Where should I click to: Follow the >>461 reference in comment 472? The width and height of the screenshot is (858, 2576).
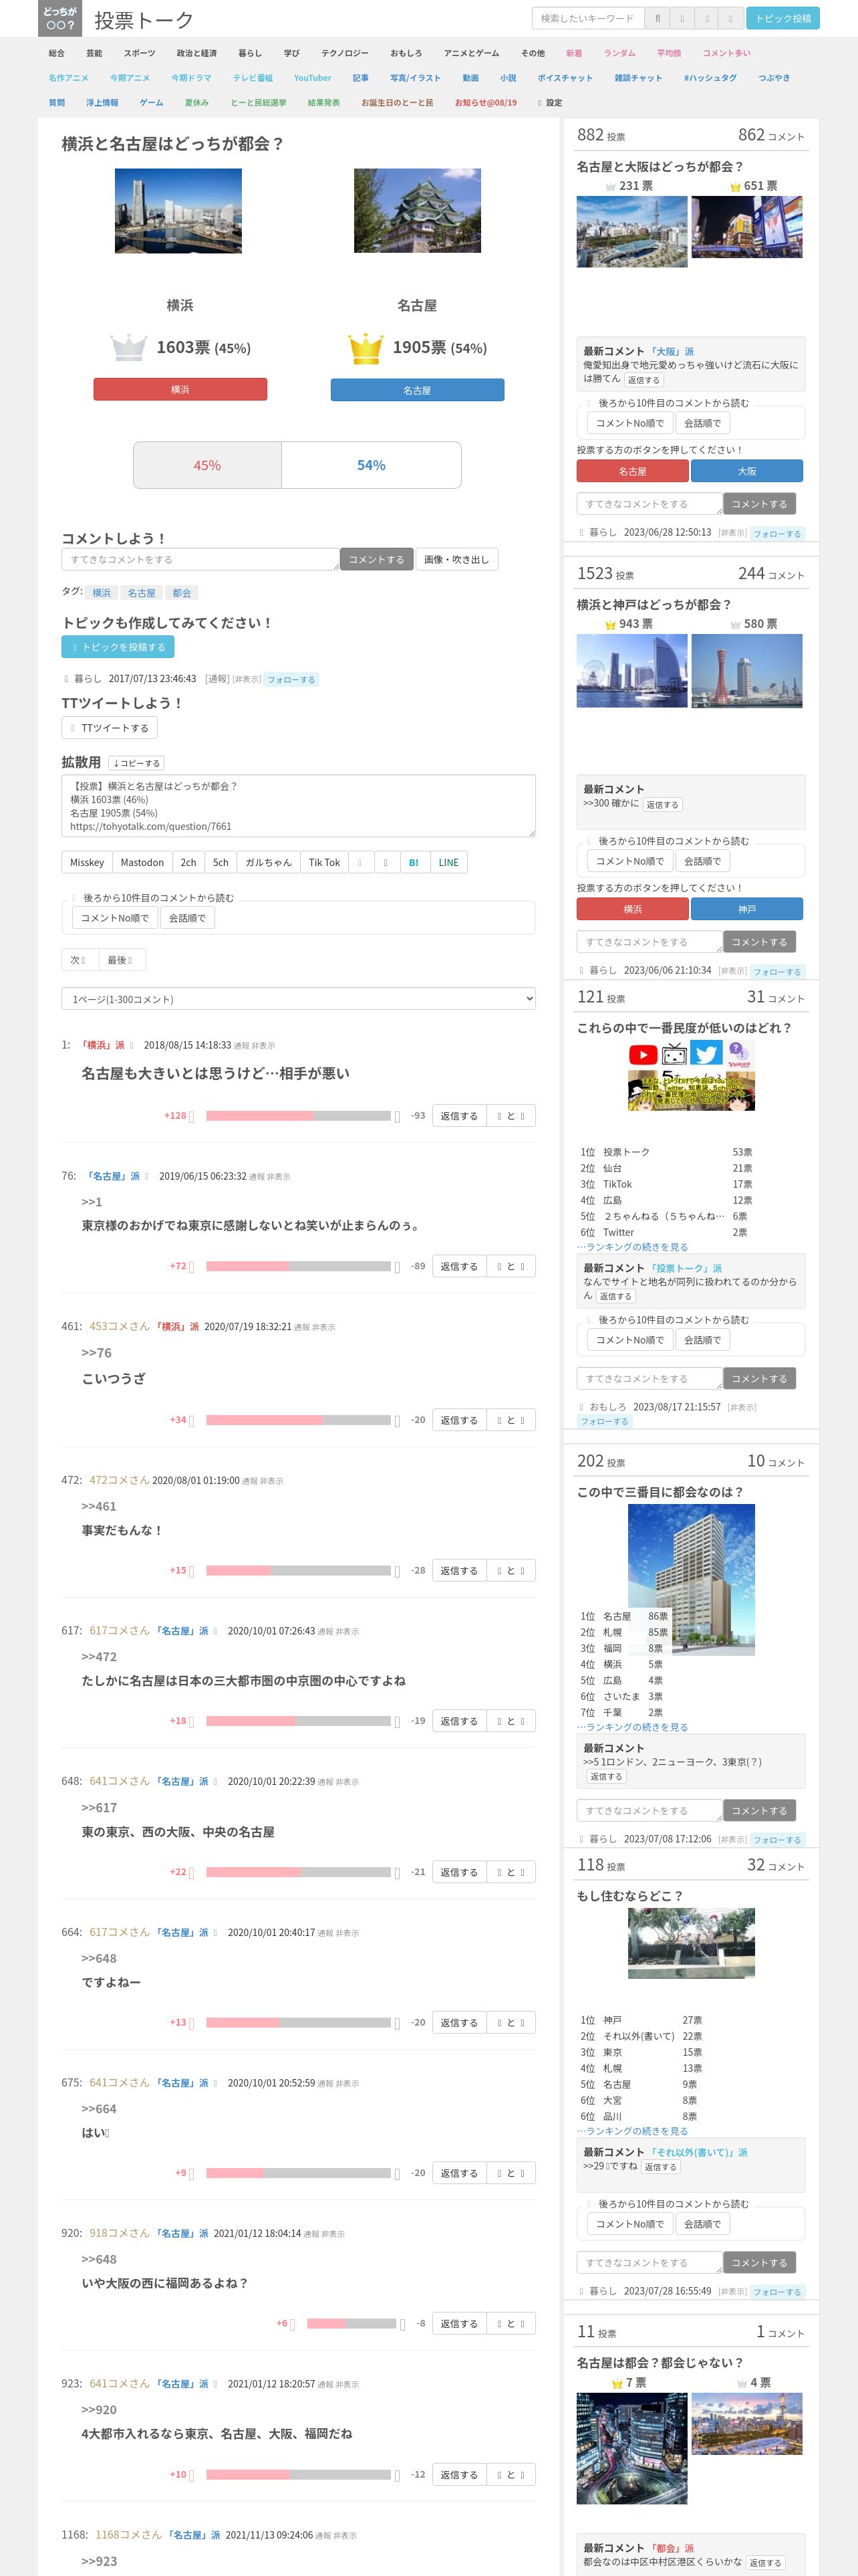[x=99, y=1506]
